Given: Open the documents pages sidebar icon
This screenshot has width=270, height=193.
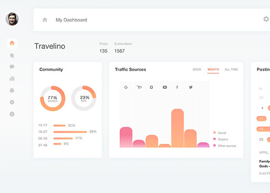Looking at the screenshot, I should [12, 55].
